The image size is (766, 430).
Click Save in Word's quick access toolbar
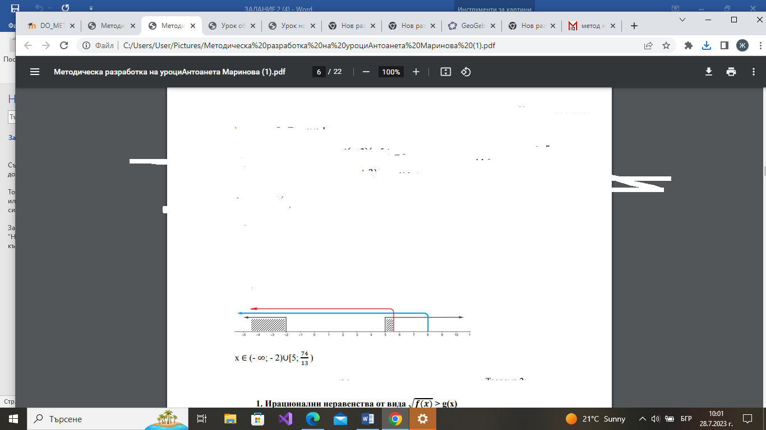(x=15, y=8)
